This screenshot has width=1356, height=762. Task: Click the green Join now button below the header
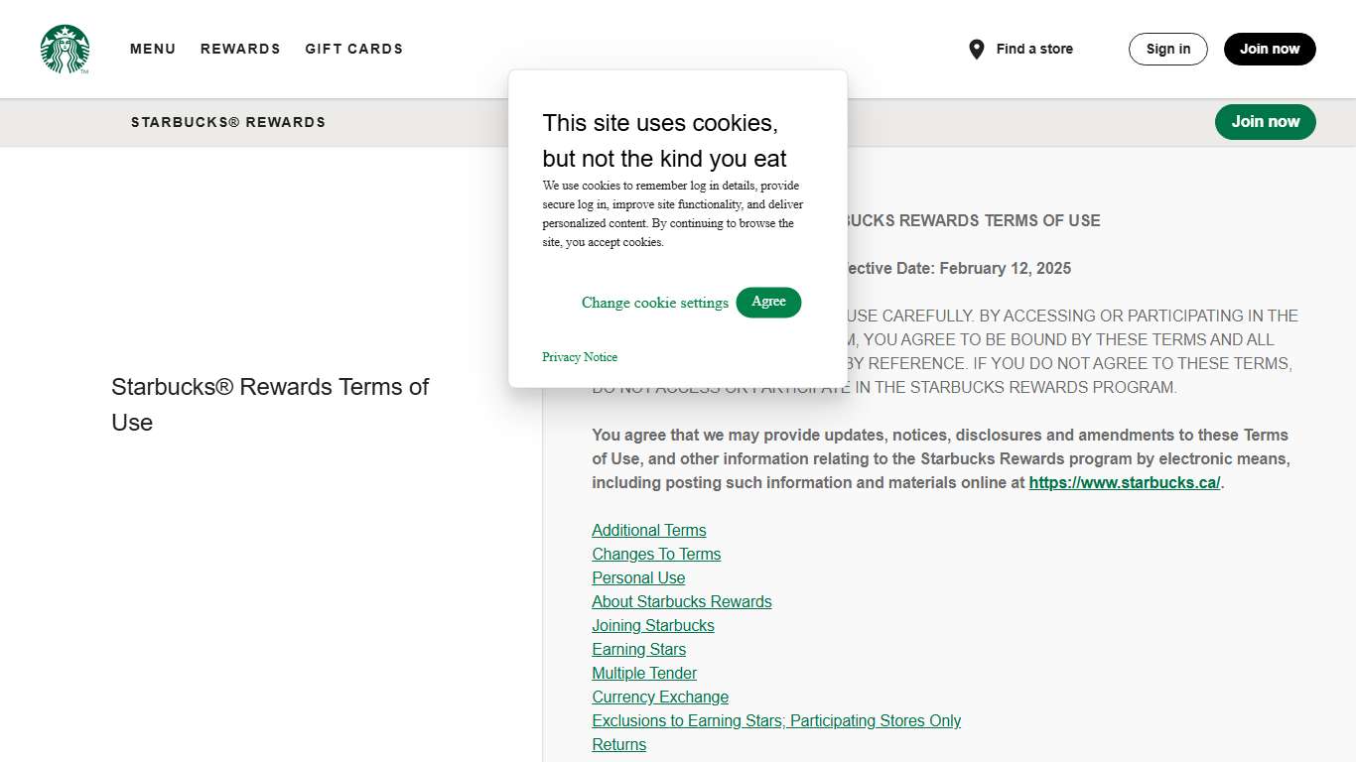pyautogui.click(x=1265, y=121)
